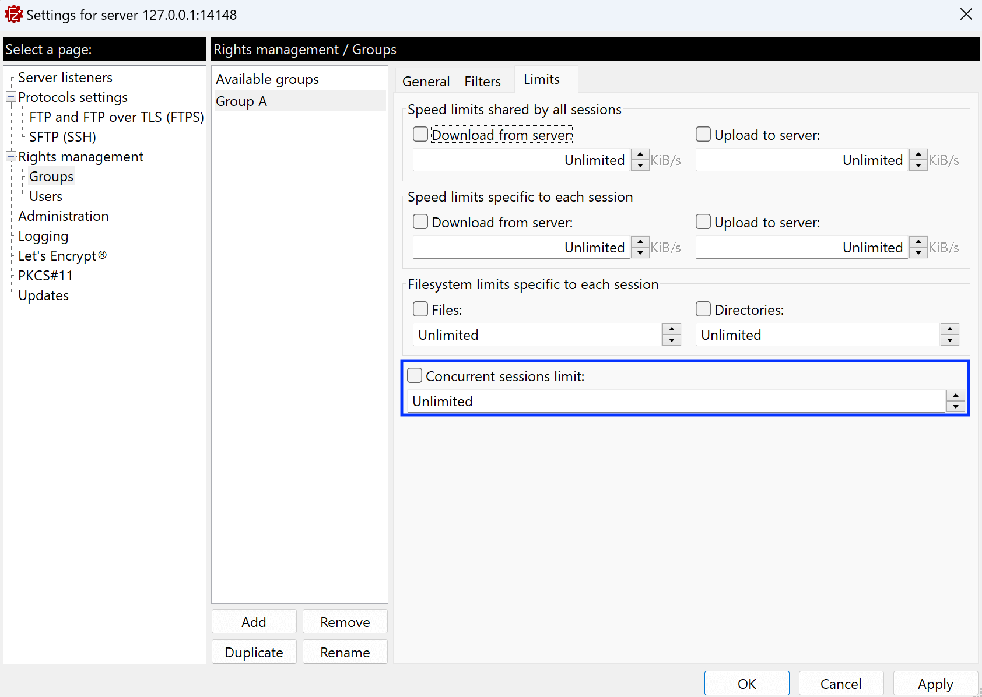The height and width of the screenshot is (697, 982).
Task: Click the Apply button
Action: click(x=935, y=684)
